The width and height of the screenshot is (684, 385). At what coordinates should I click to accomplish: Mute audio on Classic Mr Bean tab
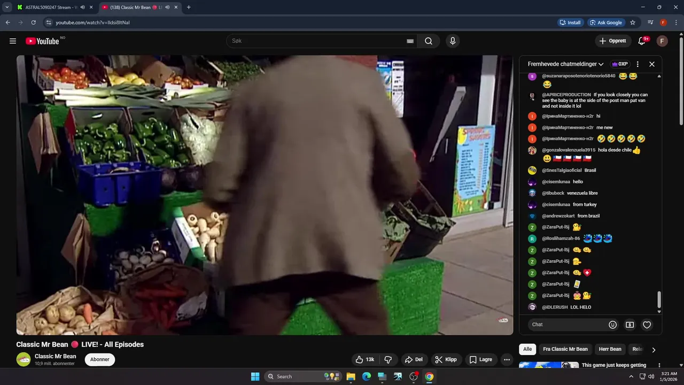[x=167, y=7]
